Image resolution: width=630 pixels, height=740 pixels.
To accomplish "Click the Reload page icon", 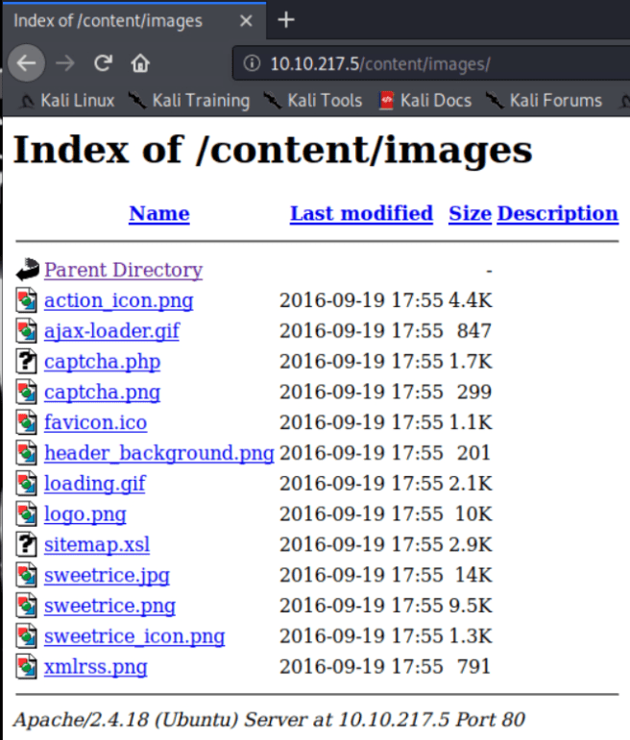I will click(103, 64).
